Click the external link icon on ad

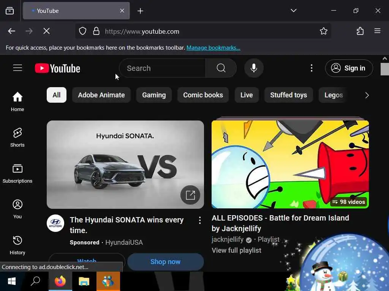tap(190, 195)
